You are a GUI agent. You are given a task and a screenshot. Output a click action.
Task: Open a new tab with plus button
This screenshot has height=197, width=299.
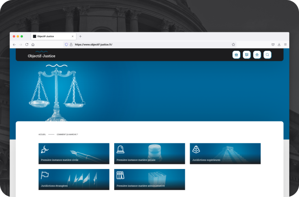tap(80, 36)
